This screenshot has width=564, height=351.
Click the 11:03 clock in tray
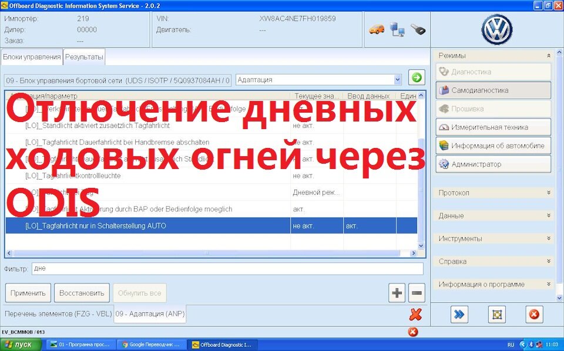(x=552, y=345)
